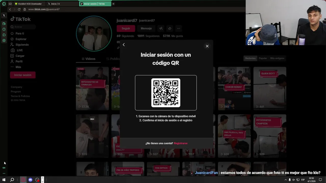The image size is (326, 183).
Task: Click 69 Siguiendo count
Action: click(125, 36)
